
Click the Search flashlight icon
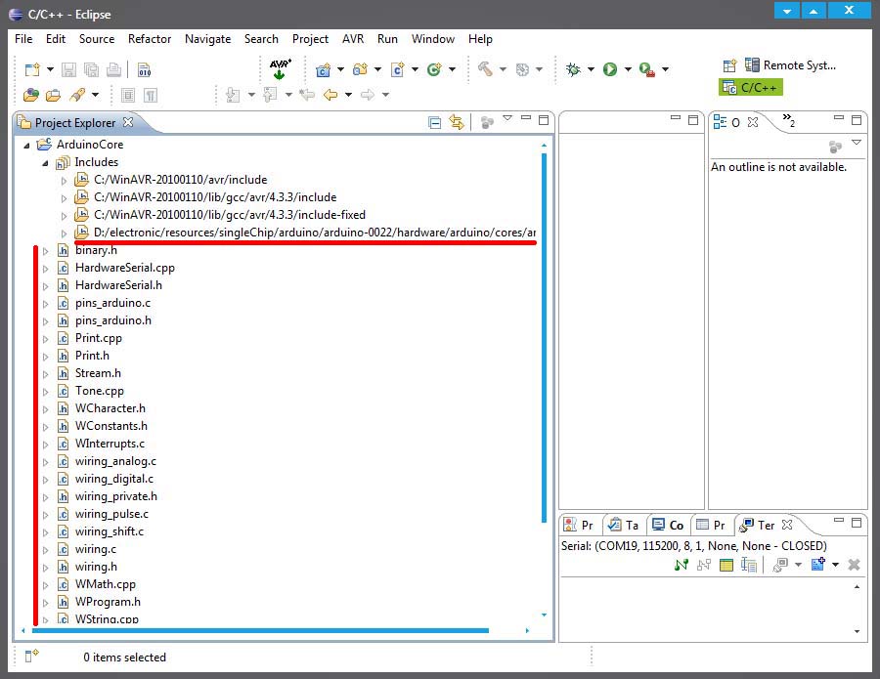(77, 95)
